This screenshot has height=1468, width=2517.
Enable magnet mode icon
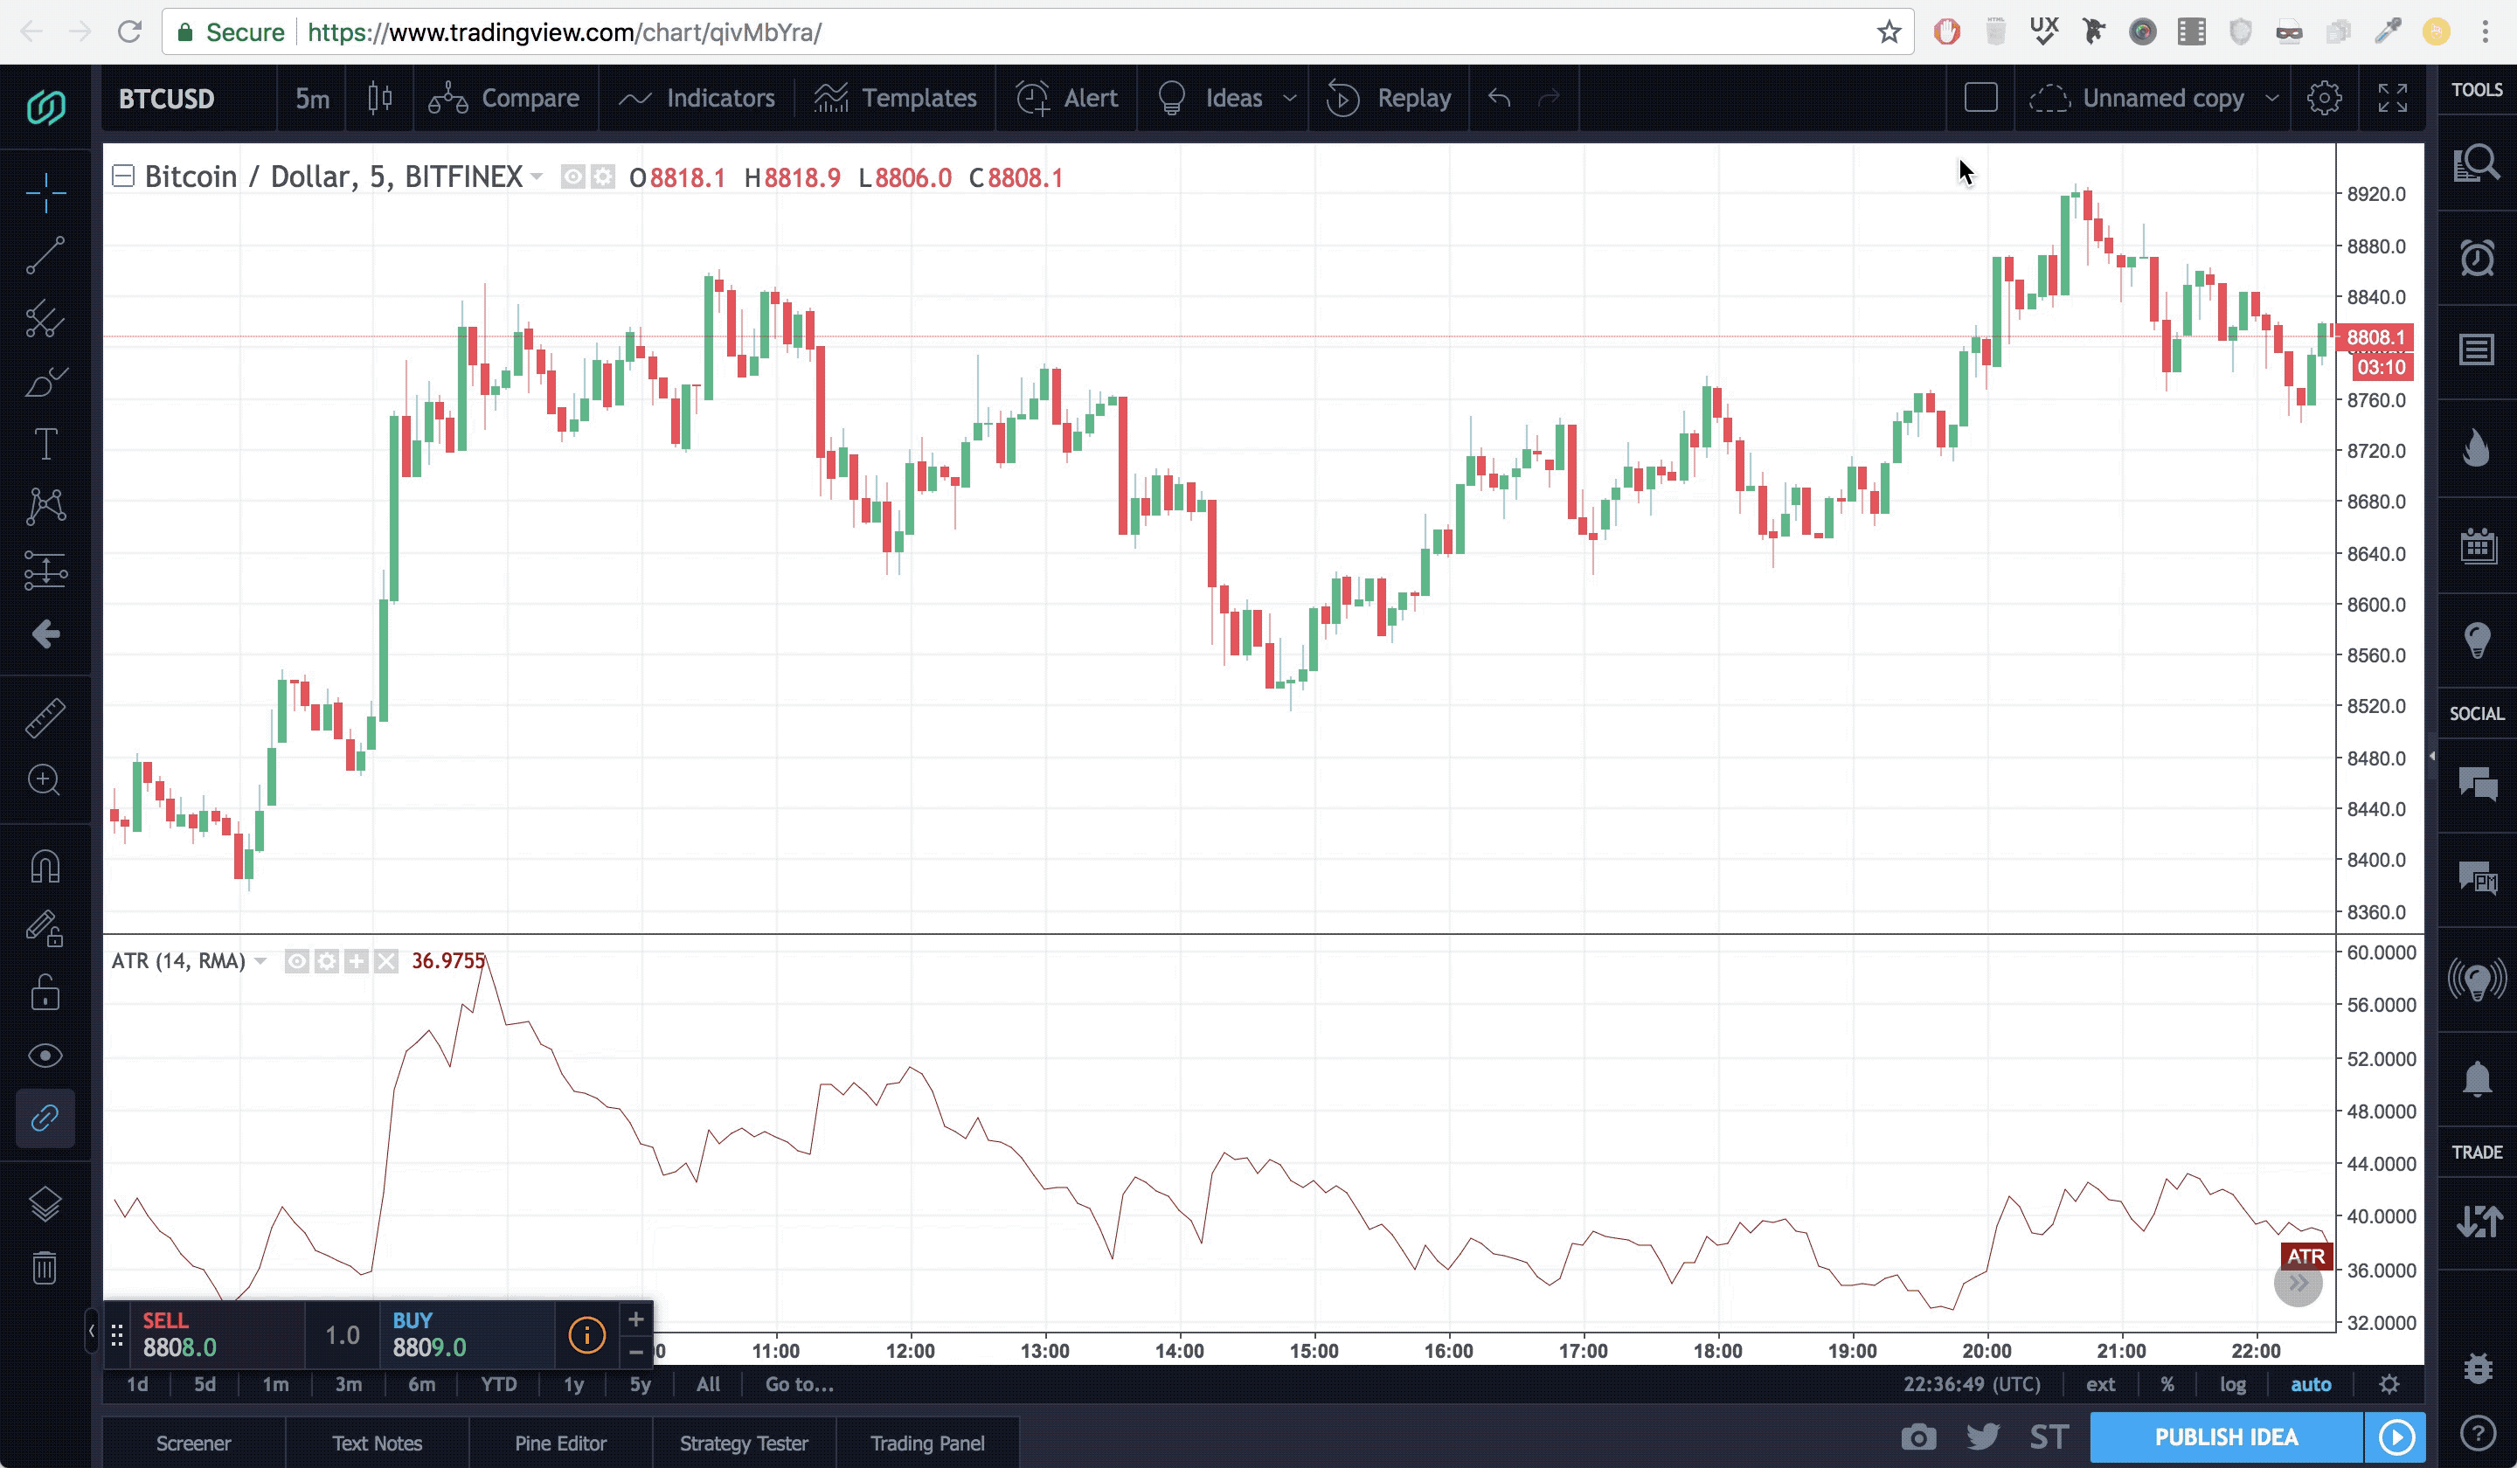(45, 866)
